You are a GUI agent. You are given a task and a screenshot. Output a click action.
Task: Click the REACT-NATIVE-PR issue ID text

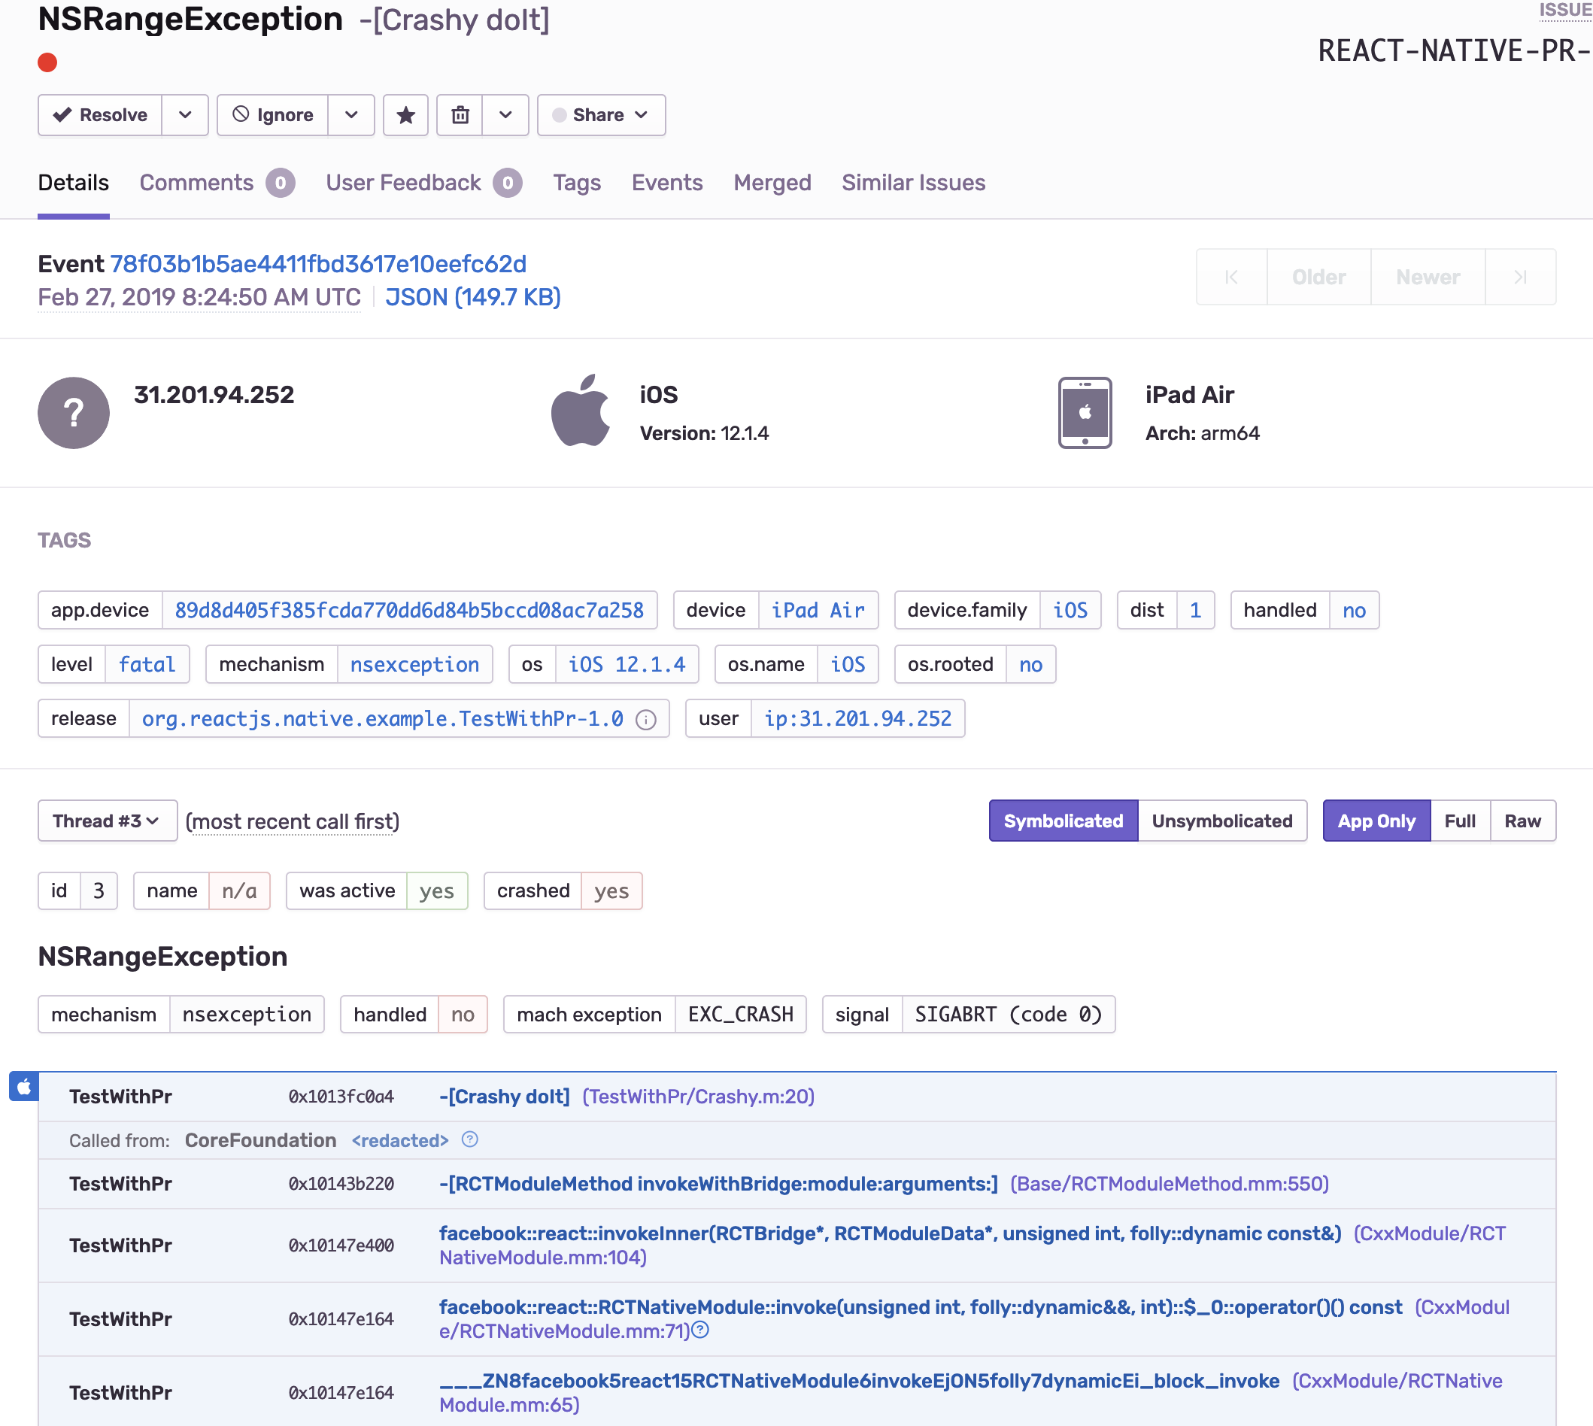(x=1455, y=51)
